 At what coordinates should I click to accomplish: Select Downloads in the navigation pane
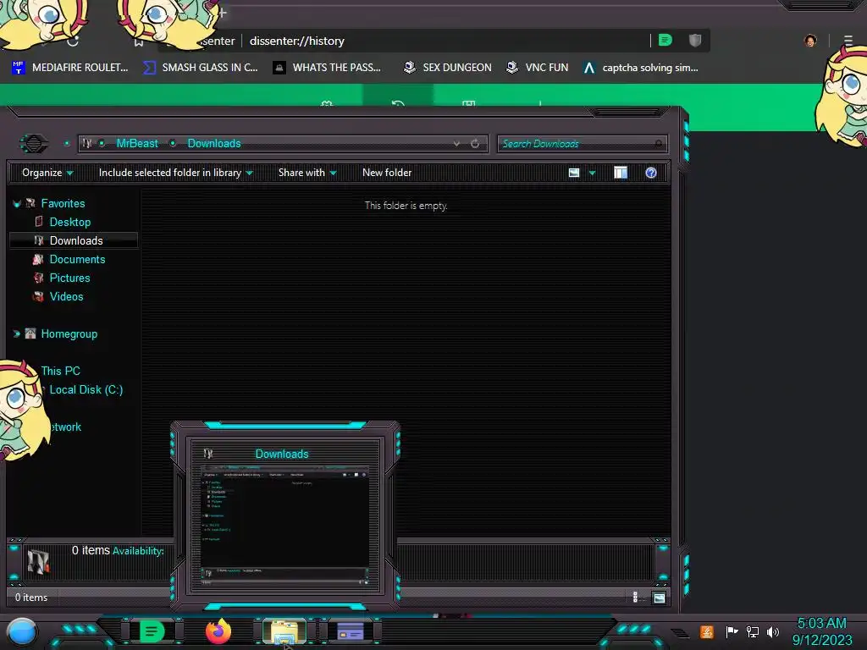coord(74,240)
